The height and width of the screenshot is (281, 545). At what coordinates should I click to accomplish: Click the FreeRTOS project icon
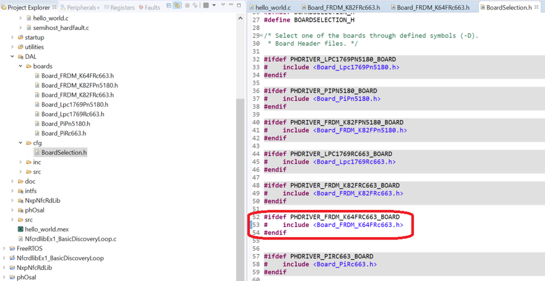pyautogui.click(x=12, y=248)
